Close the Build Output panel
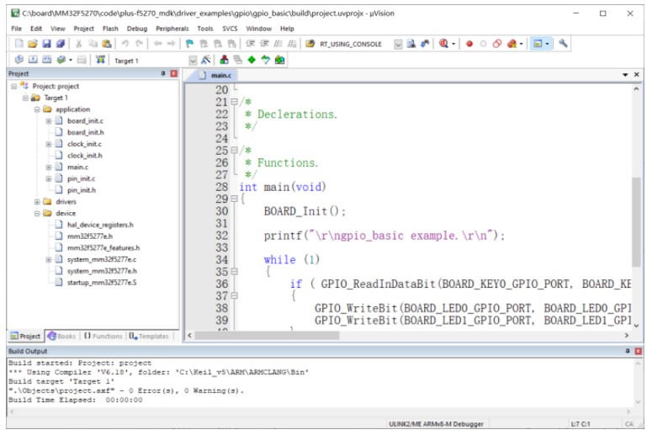 pyautogui.click(x=637, y=350)
